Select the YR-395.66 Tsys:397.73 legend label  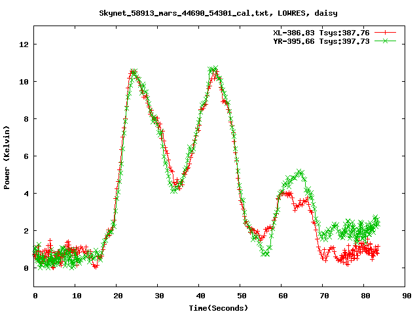(x=321, y=41)
